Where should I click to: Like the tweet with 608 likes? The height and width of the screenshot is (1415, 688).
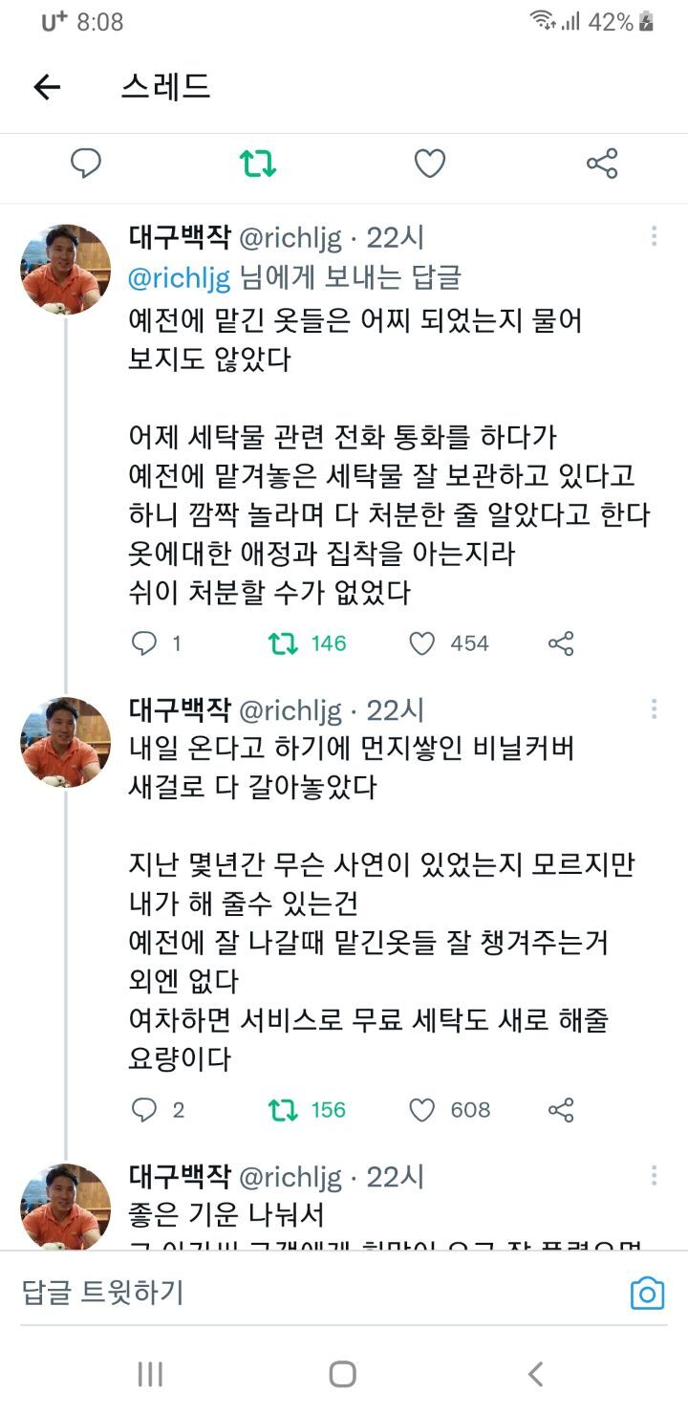(x=422, y=1110)
